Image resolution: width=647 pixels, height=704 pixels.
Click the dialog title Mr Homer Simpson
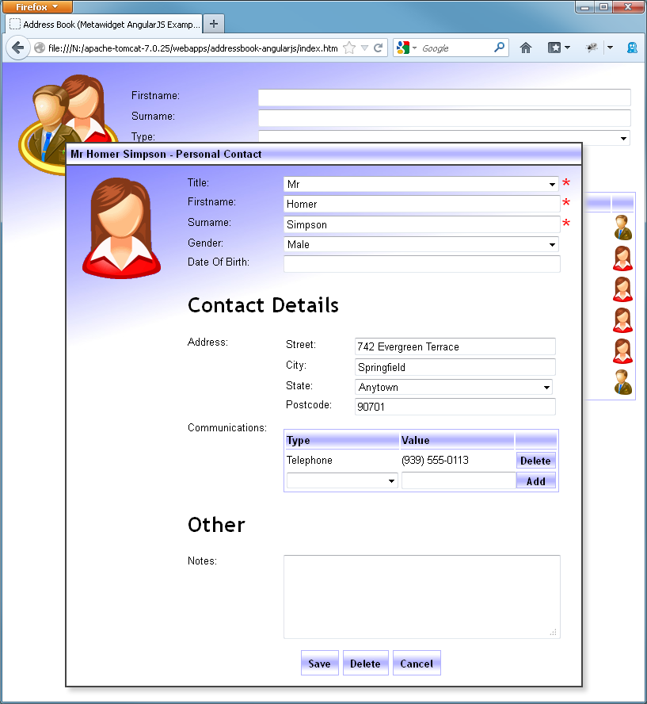tap(166, 154)
